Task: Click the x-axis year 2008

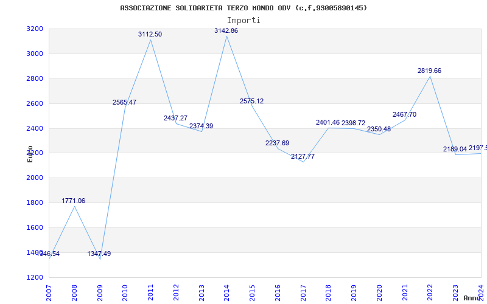Action: coord(74,293)
